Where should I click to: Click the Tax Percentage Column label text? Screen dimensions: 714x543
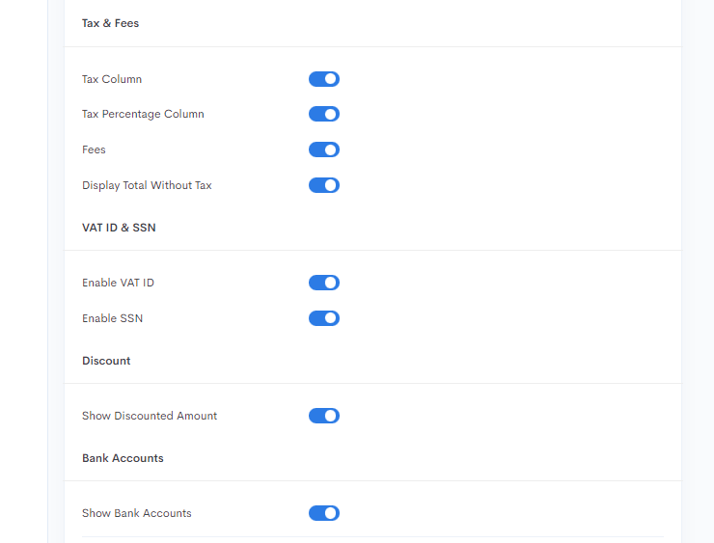(143, 114)
